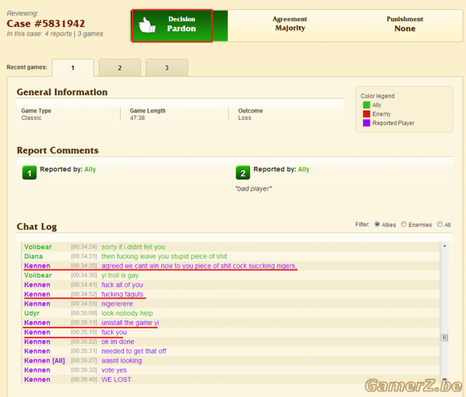466x397 pixels.
Task: Click the Chat Log heading
Action: tap(36, 227)
